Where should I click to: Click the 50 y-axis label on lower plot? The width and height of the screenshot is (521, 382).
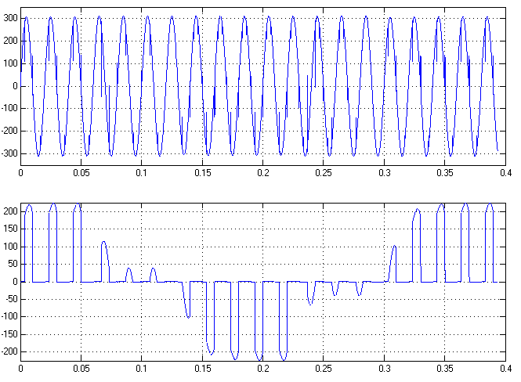[x=13, y=264]
